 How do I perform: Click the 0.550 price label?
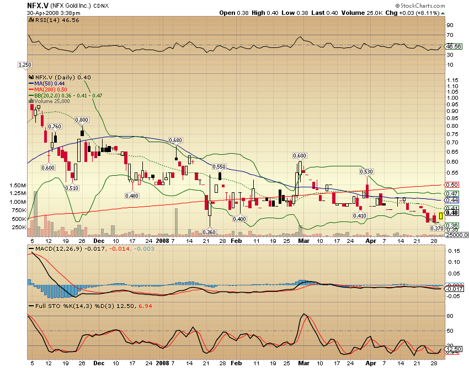[x=219, y=167]
